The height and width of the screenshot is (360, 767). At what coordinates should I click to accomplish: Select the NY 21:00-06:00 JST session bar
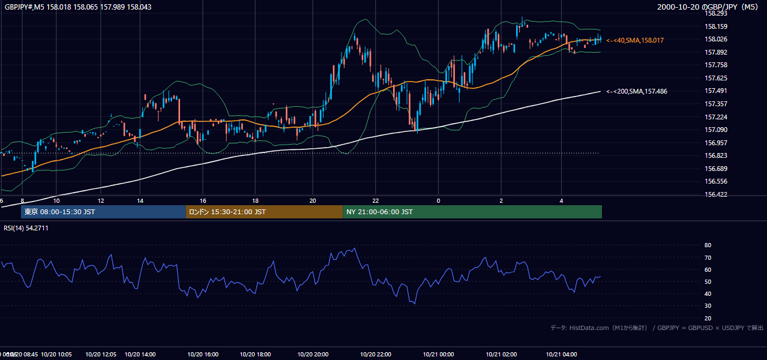tap(472, 212)
